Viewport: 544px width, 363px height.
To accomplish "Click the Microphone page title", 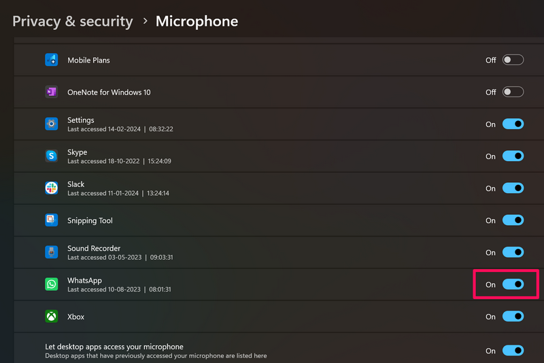I will (x=197, y=21).
